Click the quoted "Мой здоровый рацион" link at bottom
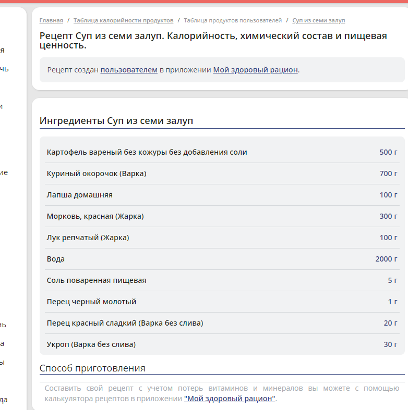This screenshot has height=410, width=408. coord(229,399)
